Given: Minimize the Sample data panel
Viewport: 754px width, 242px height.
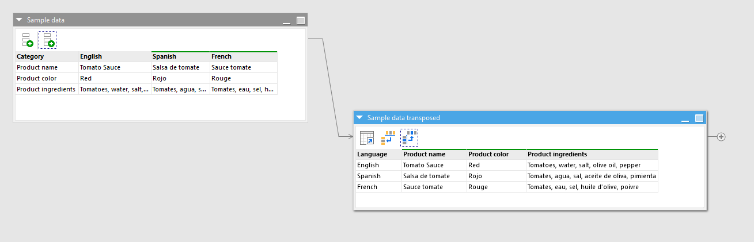Looking at the screenshot, I should pyautogui.click(x=287, y=21).
